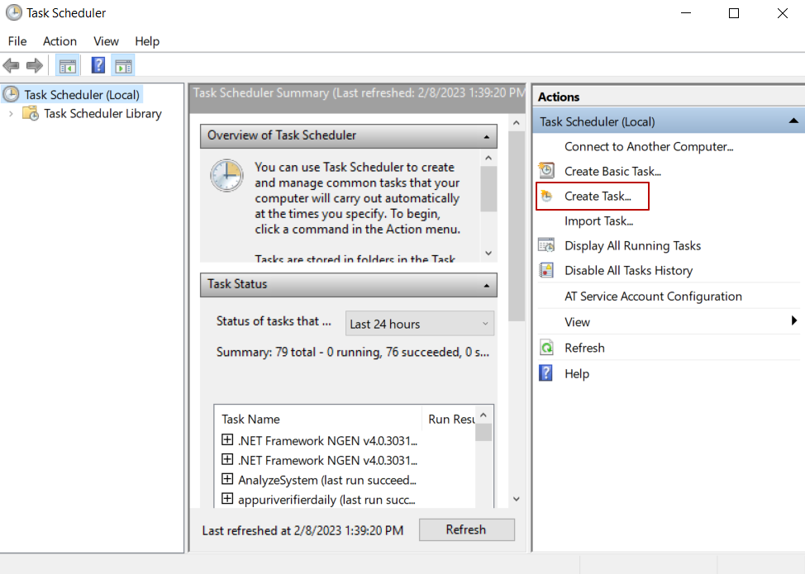805x574 pixels.
Task: Click Create Task... in Actions pane
Action: click(x=597, y=196)
